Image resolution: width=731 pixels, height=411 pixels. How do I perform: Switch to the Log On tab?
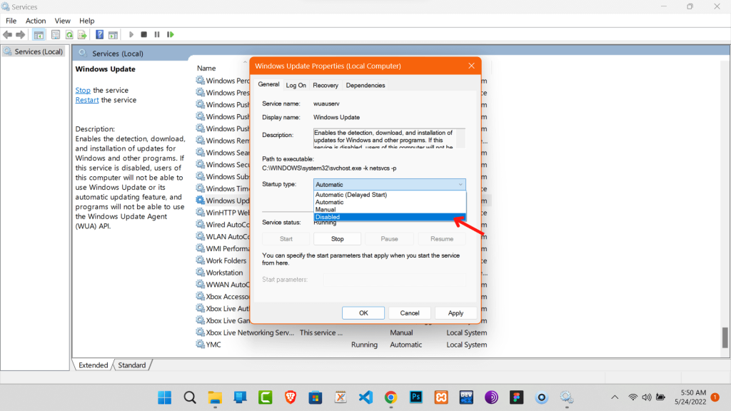click(296, 86)
